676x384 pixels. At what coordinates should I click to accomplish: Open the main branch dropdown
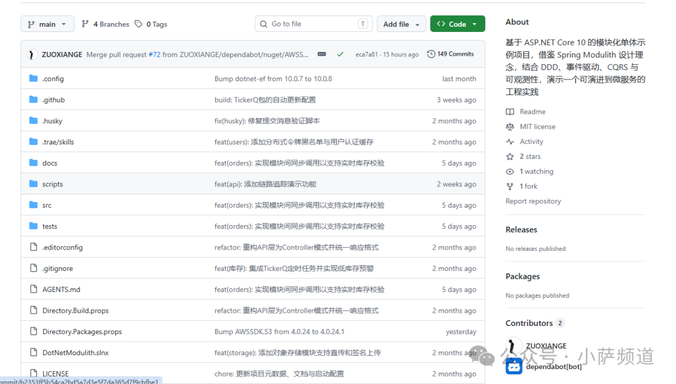pyautogui.click(x=48, y=24)
